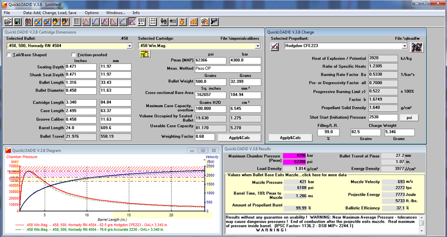Click Heat of Explosion 3920 value
This screenshot has height=237, width=447.
(383, 58)
